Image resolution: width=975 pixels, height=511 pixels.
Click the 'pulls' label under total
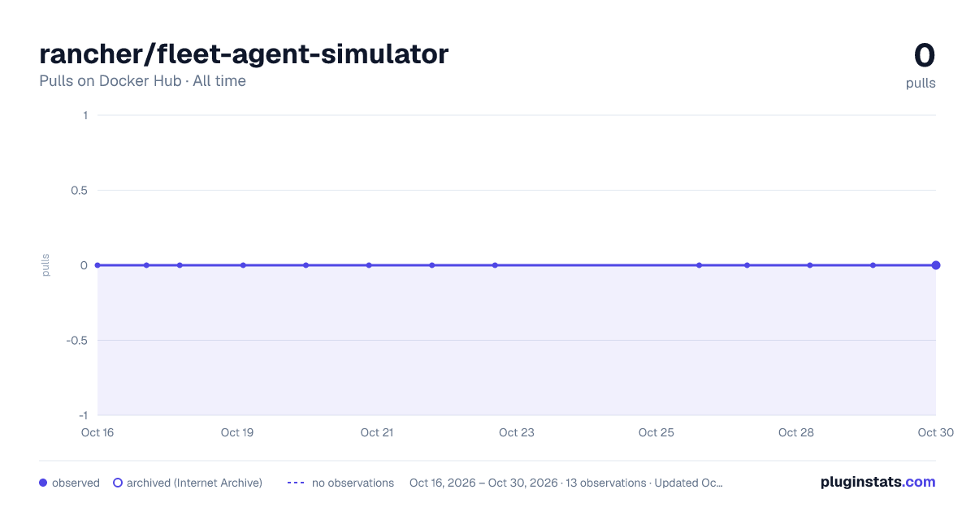point(921,83)
